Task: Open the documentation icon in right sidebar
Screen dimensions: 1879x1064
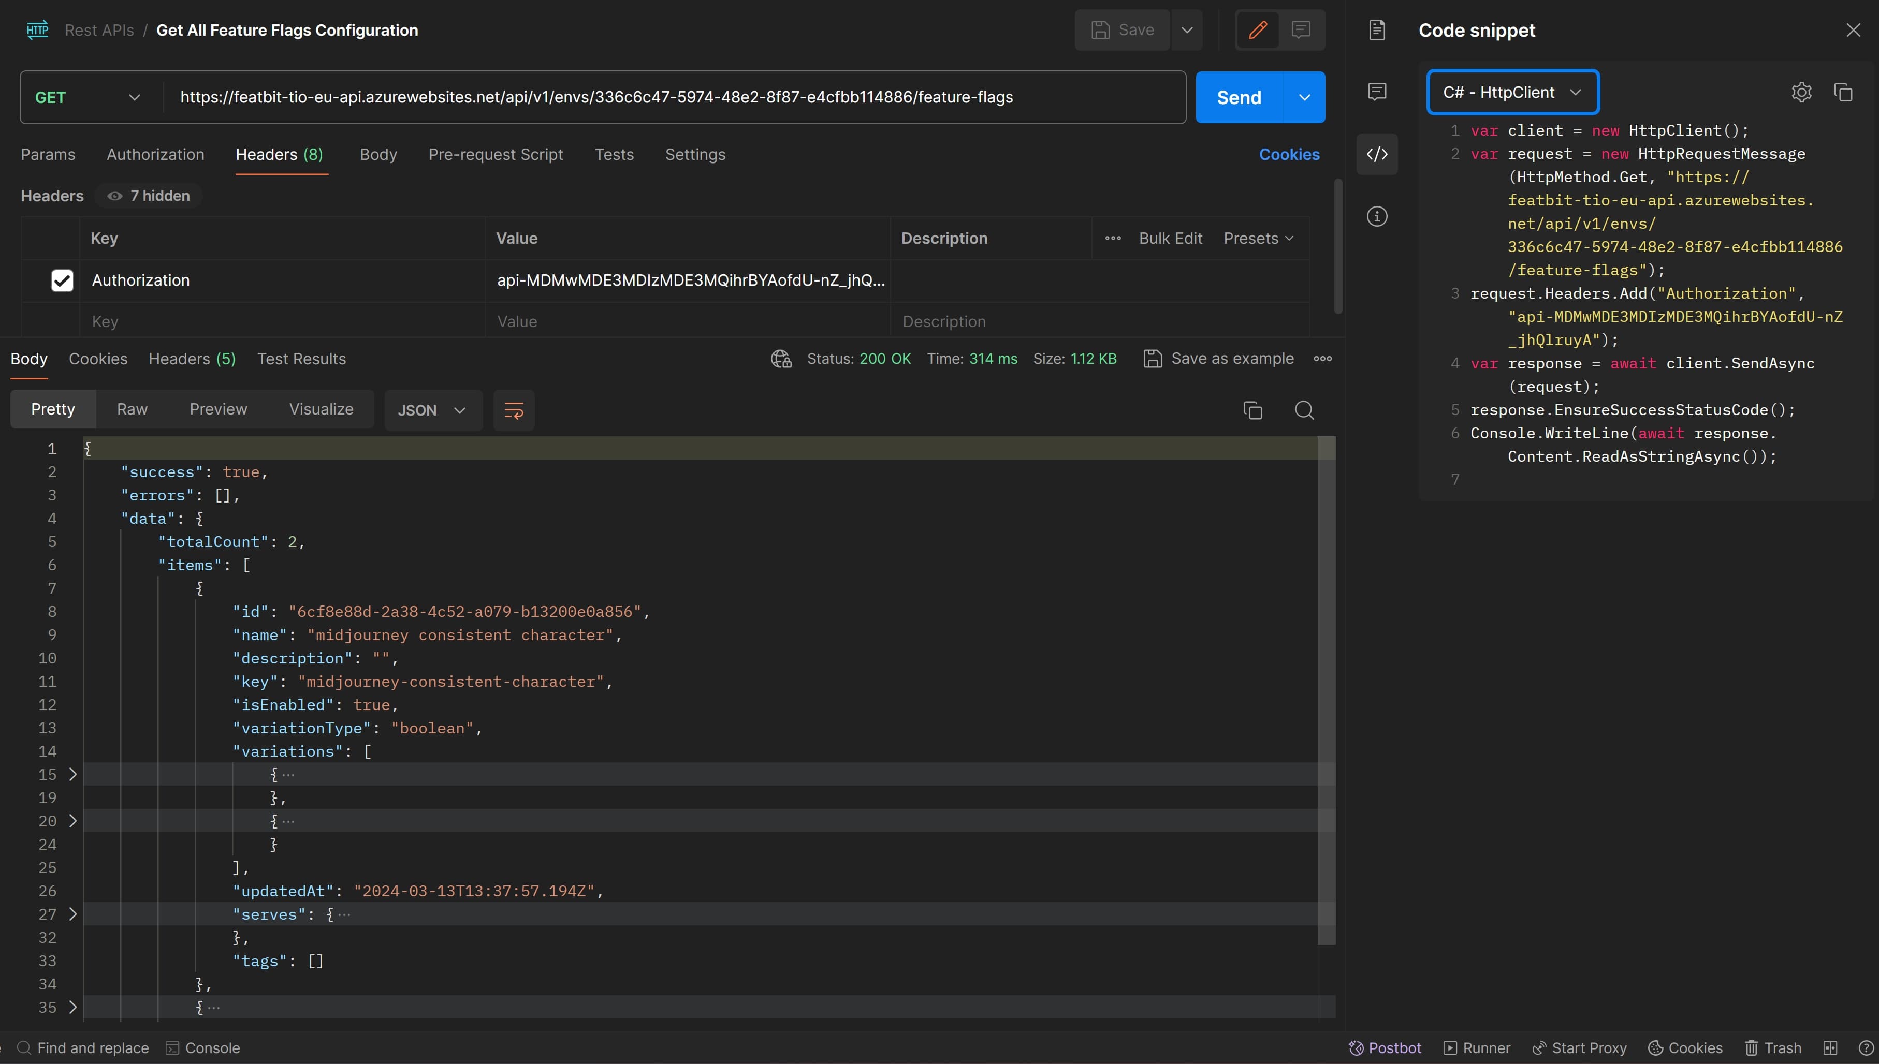Action: pos(1377,30)
